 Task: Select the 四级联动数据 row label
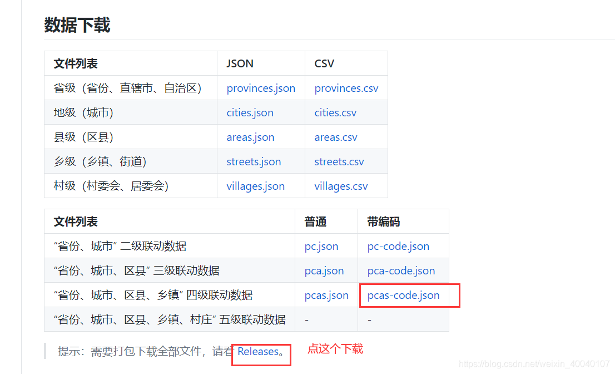pos(153,295)
